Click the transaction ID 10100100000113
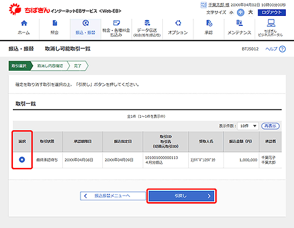 (x=161, y=158)
